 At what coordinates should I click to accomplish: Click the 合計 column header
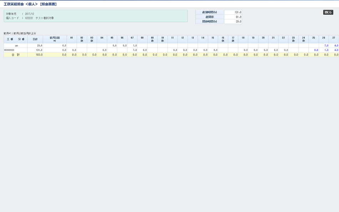click(35, 39)
